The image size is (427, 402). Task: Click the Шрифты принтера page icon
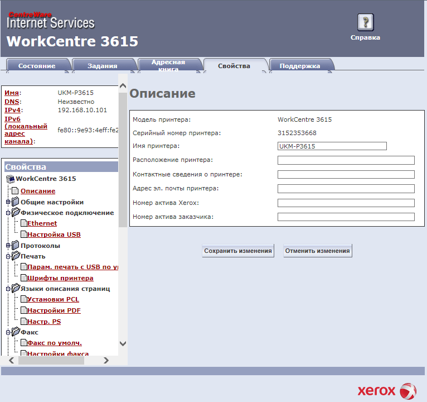[x=24, y=278]
